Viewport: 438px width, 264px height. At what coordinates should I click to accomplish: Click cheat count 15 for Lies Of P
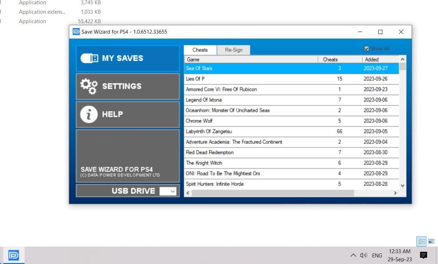click(x=339, y=79)
